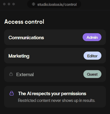Click the permissions info card
Screen dimensions: 110x114
[55, 97]
